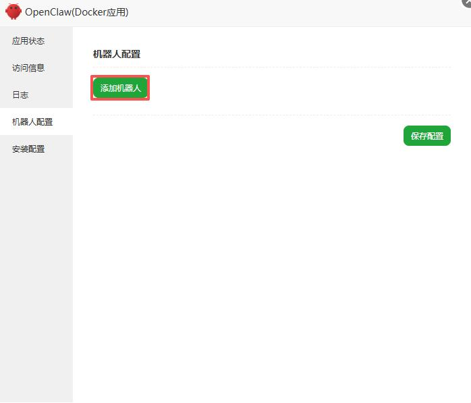Select the active 机器人配置 sidebar tab
Image resolution: width=471 pixels, height=403 pixels.
pyautogui.click(x=32, y=122)
